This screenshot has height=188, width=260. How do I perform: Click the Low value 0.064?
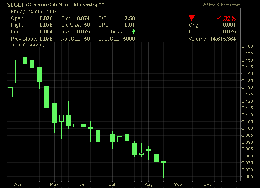[46, 32]
